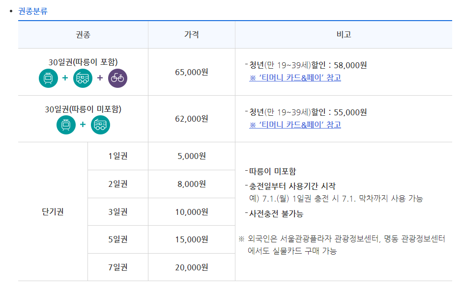Viewport: 461px width, 287px height.
Task: Click the 15,000원 price
Action: point(192,239)
